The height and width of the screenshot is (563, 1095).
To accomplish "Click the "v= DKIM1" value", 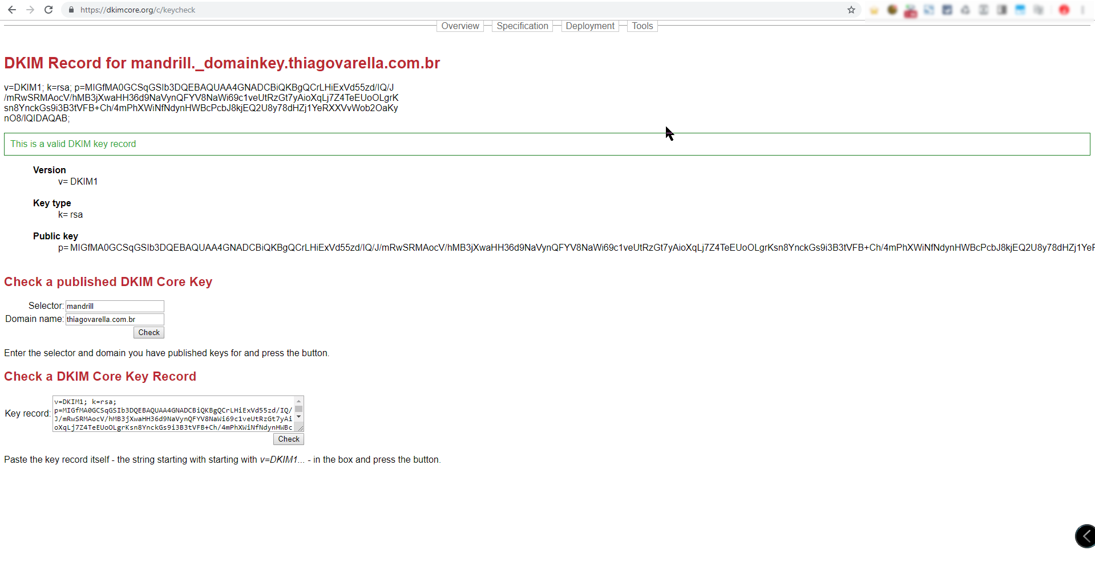I will [78, 181].
